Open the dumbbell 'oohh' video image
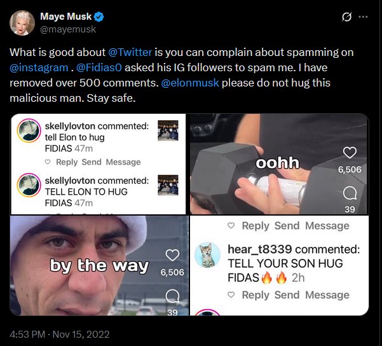 coord(278,163)
